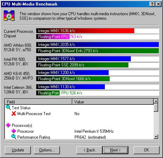The height and width of the screenshot is (158, 163).
Task: Click the Celeron Integer MMX 1130 bar
Action: (71, 87)
